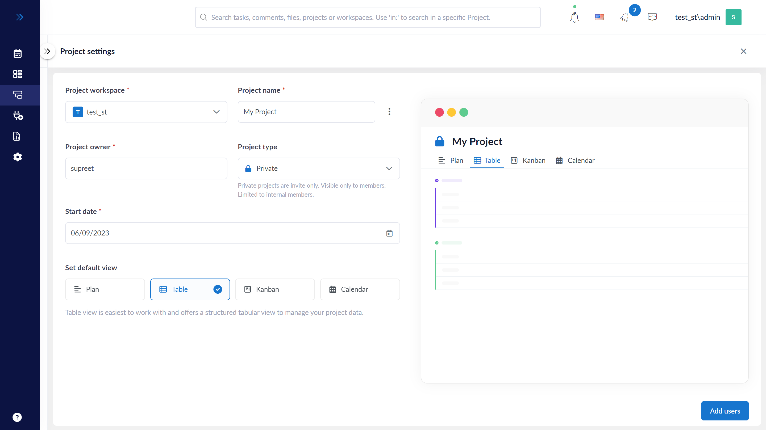Click the Add users button
The height and width of the screenshot is (430, 766).
tap(725, 411)
